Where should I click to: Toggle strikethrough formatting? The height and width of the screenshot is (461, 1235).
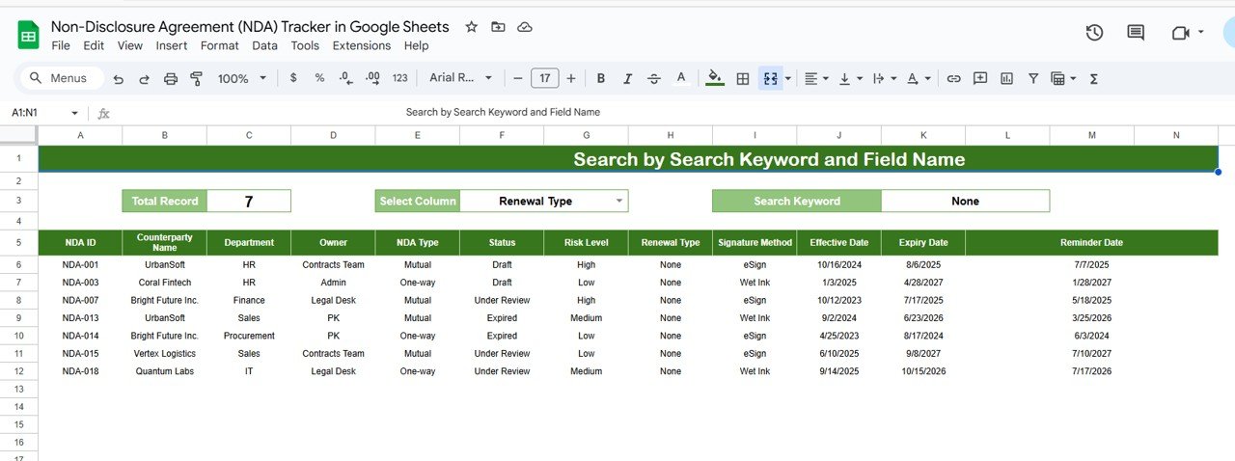point(654,78)
